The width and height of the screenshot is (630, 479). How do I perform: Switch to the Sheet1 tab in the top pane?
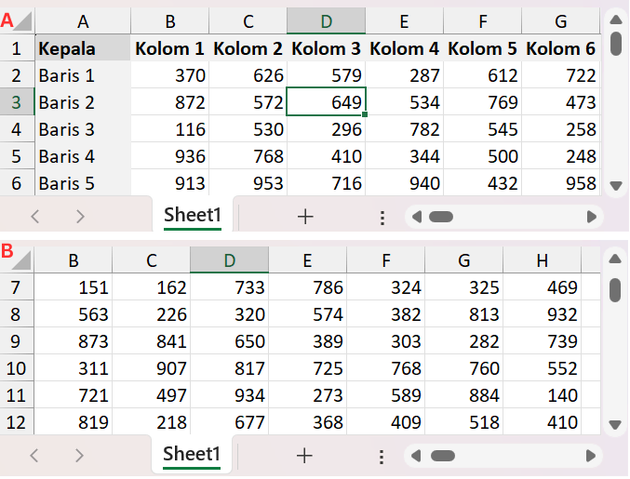click(193, 216)
